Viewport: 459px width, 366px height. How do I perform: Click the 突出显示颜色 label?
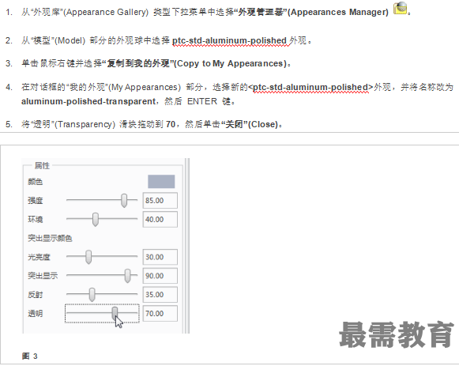click(x=50, y=238)
